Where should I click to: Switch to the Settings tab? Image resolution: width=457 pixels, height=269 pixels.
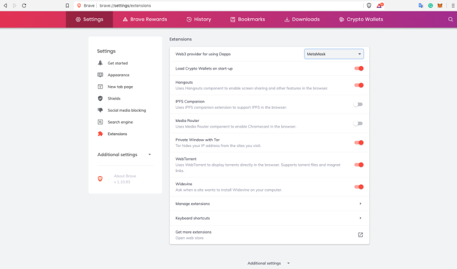(x=89, y=19)
